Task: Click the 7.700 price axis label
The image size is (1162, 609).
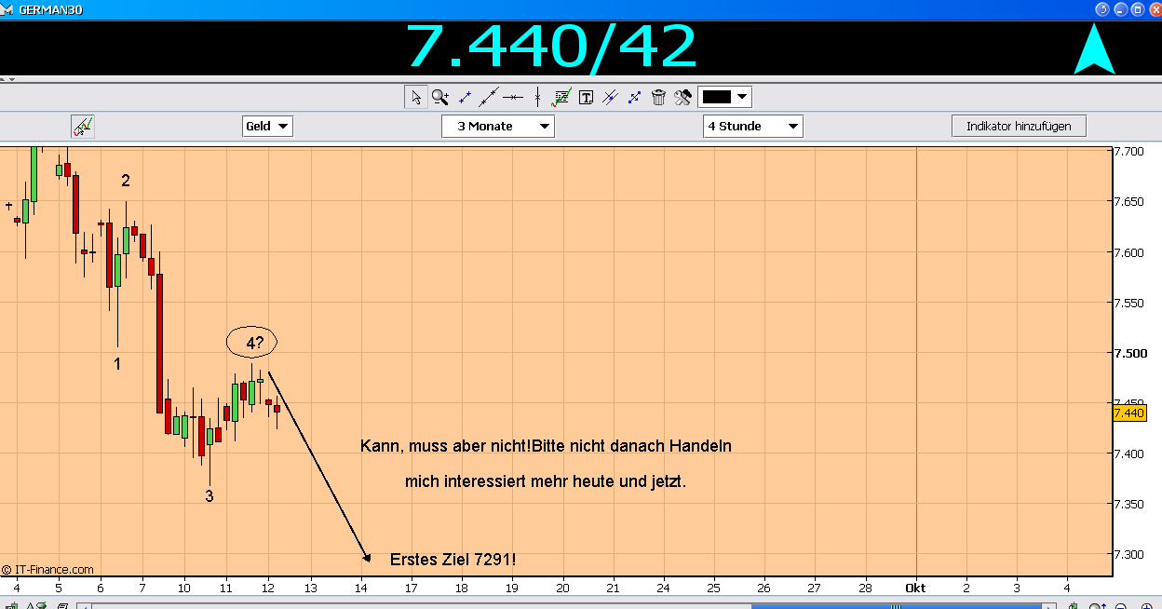Action: point(1129,151)
